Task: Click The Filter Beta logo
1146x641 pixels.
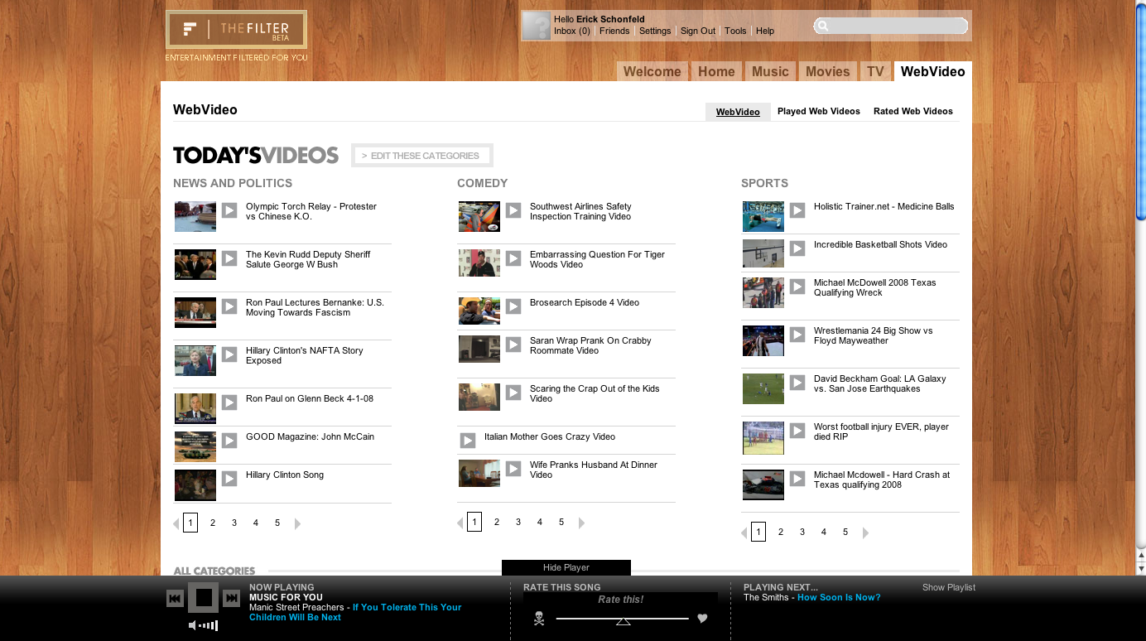Action: [x=236, y=30]
